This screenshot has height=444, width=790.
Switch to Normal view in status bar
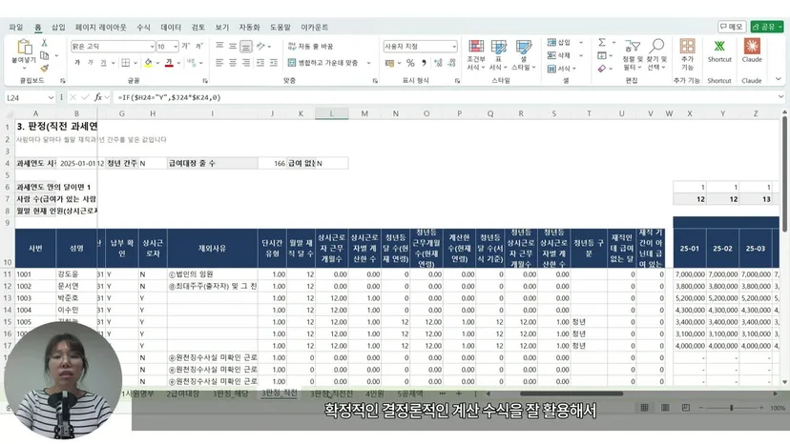tap(644, 407)
